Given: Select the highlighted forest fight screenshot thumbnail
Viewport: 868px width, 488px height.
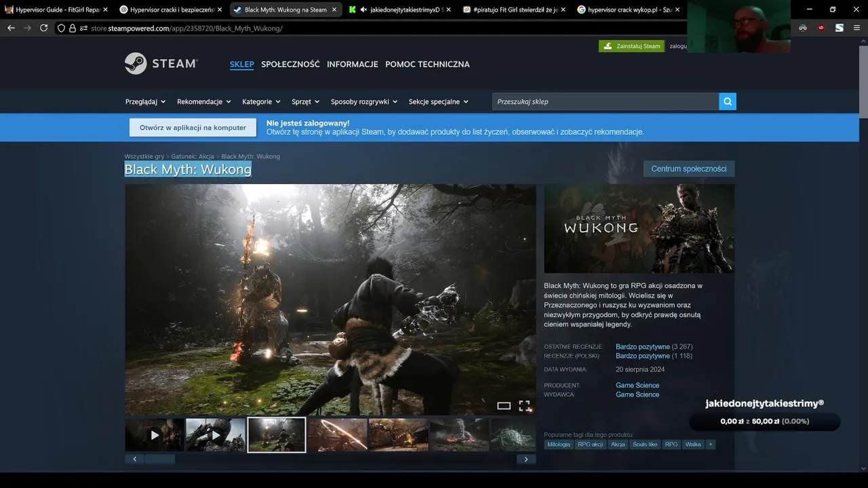Looking at the screenshot, I should pyautogui.click(x=277, y=435).
